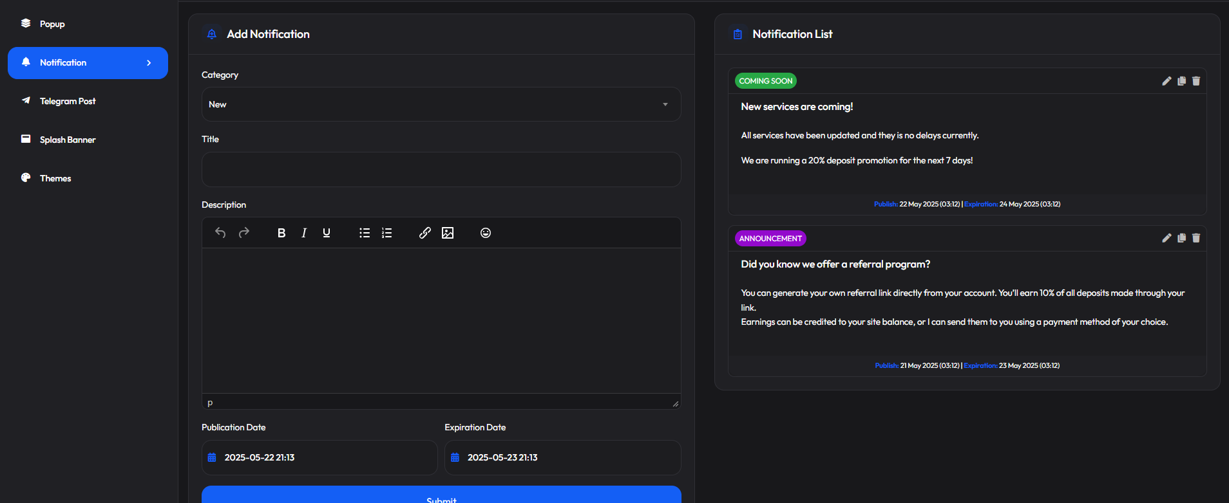Expand the Notification menu chevron
Screen dimensions: 1229x503
149,63
